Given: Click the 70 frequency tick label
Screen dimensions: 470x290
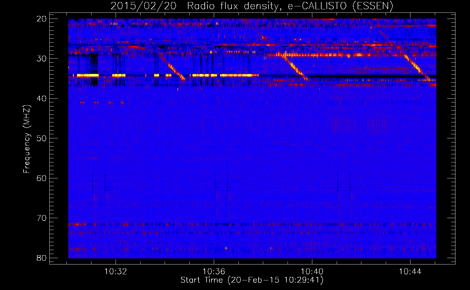Looking at the screenshot, I should (42, 218).
